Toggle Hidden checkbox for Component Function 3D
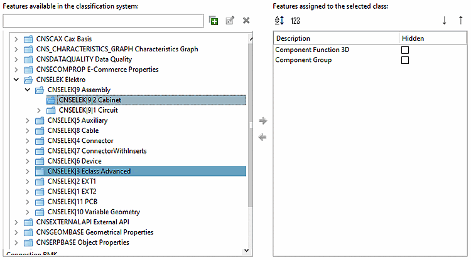This screenshot has width=471, height=260. click(x=405, y=49)
